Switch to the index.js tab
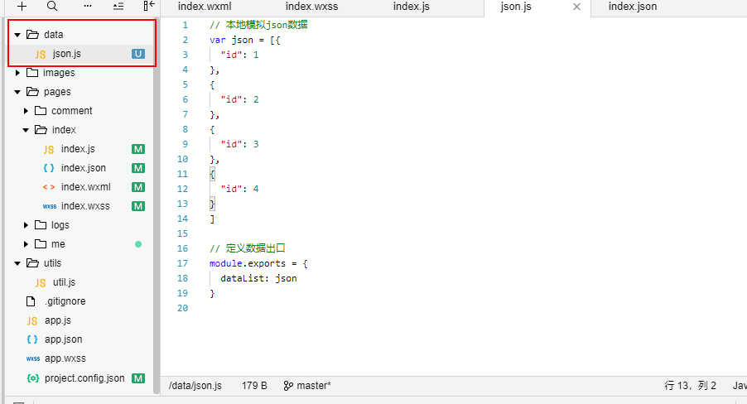This screenshot has width=747, height=404. (x=412, y=7)
